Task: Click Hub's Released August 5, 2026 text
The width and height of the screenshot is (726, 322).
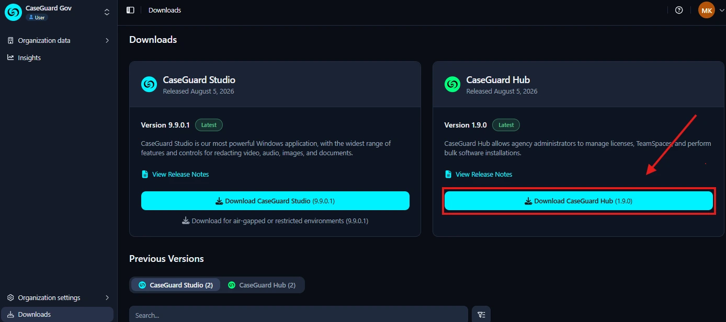Action: pos(502,91)
